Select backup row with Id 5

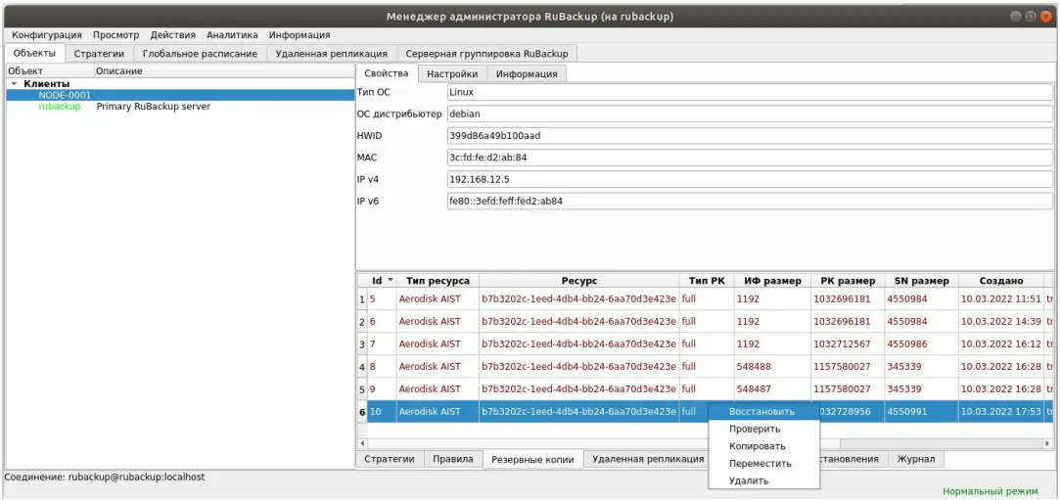coord(710,299)
